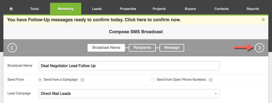Go to the Home icon tab
The image size is (272, 103).
(11, 9)
